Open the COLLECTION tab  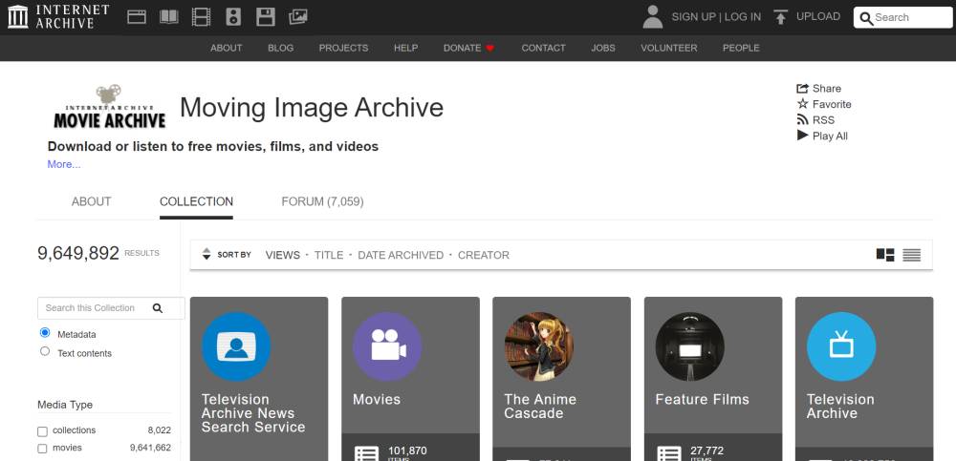196,201
